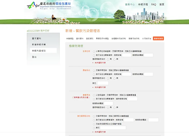Viewport: 189px width, 136px height.
Task: Select 基本資料 in the left sidebar
Action: tap(37, 39)
